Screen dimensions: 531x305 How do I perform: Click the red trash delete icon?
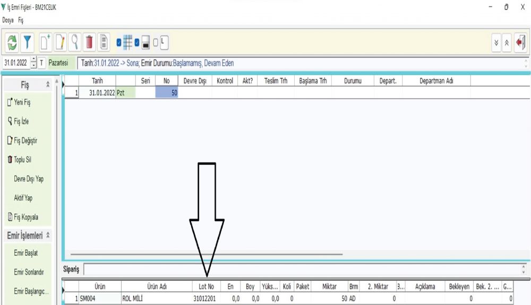pos(89,41)
